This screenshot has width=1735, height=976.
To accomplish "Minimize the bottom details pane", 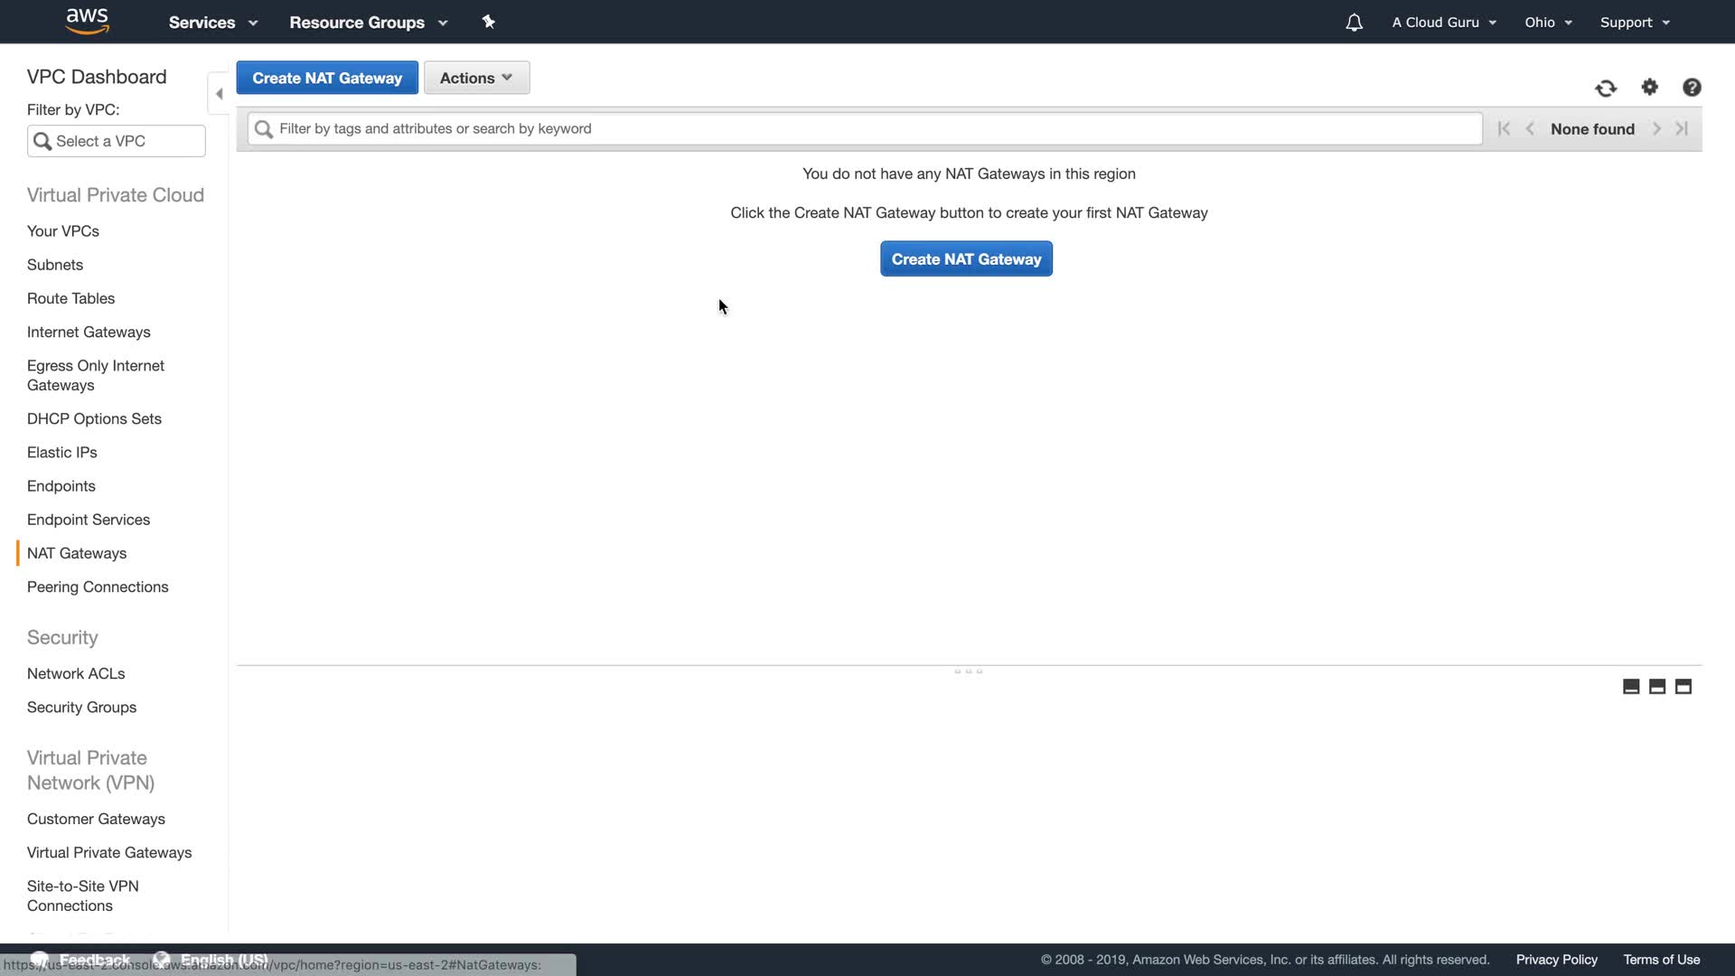I will (x=1631, y=687).
